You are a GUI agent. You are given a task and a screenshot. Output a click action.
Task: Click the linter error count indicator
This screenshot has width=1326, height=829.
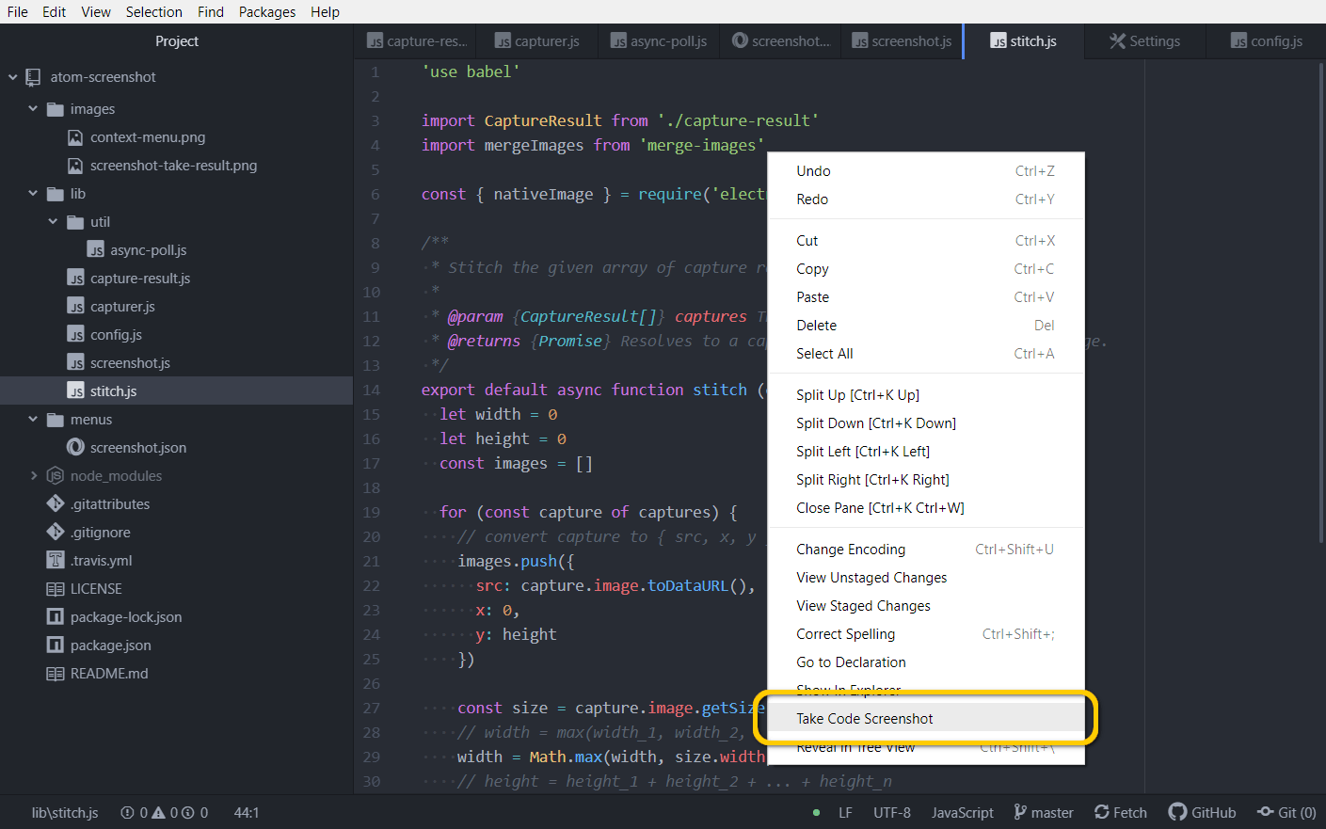pos(135,812)
